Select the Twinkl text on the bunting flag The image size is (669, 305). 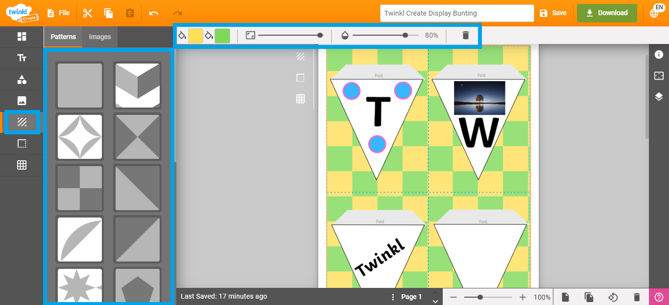380,257
